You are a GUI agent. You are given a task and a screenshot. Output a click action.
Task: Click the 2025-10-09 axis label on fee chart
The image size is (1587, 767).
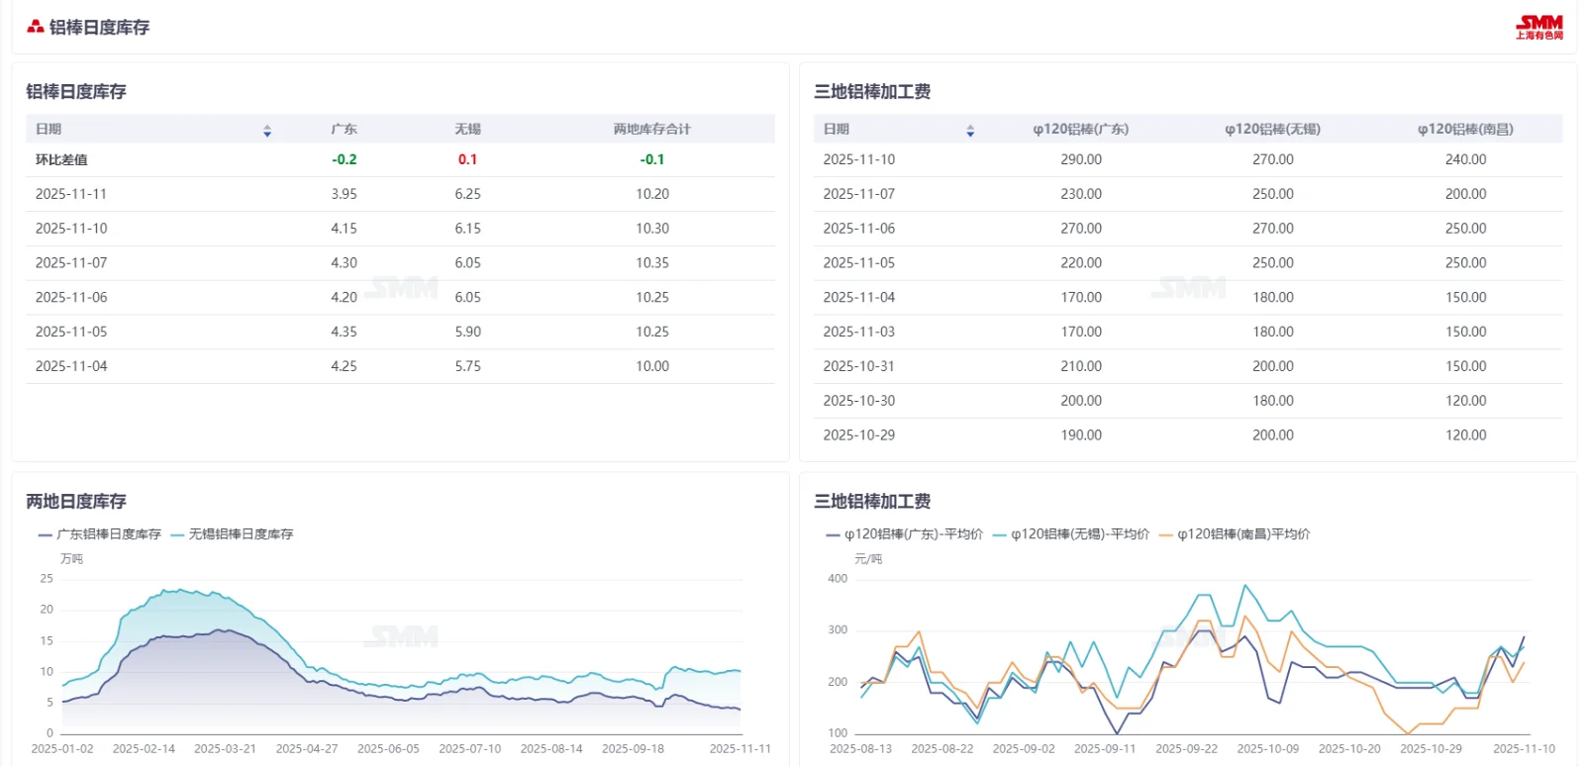click(x=1268, y=749)
